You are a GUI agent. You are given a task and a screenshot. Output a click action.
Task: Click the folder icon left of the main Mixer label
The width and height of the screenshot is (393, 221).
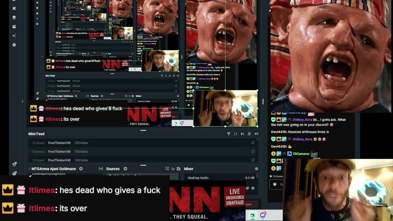coord(178,169)
